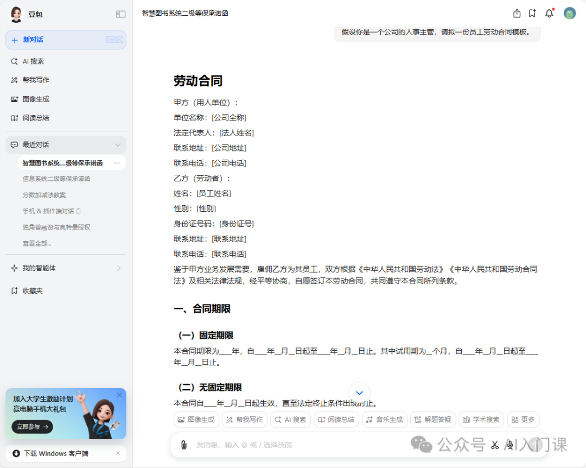The image size is (586, 468).
Task: Click the text 法定代表人：[法人姓名]
Action: click(x=214, y=133)
